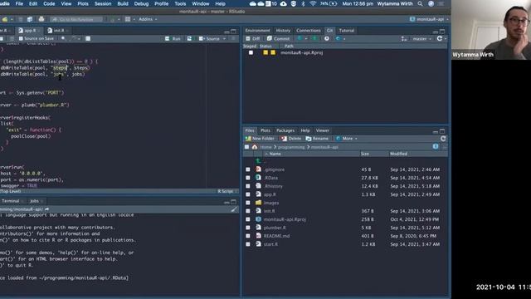Switch to the app.R editor tab
The image size is (531, 299).
(x=29, y=31)
